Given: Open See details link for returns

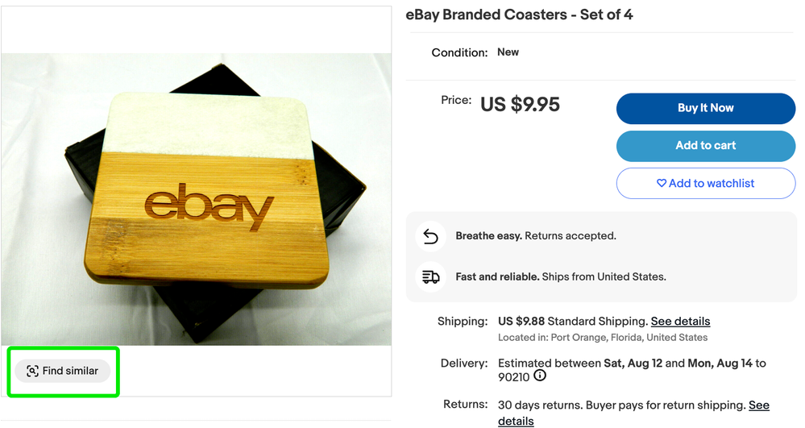Looking at the screenshot, I should pos(758,405).
